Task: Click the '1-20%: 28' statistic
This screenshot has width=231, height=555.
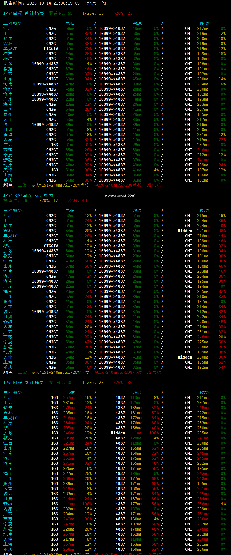Action: [93, 383]
